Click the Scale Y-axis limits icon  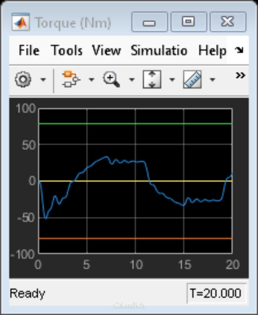click(x=152, y=79)
